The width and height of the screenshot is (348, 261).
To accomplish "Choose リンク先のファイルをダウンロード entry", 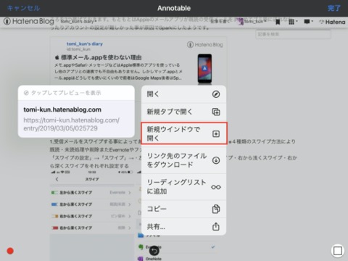I will click(x=183, y=160).
